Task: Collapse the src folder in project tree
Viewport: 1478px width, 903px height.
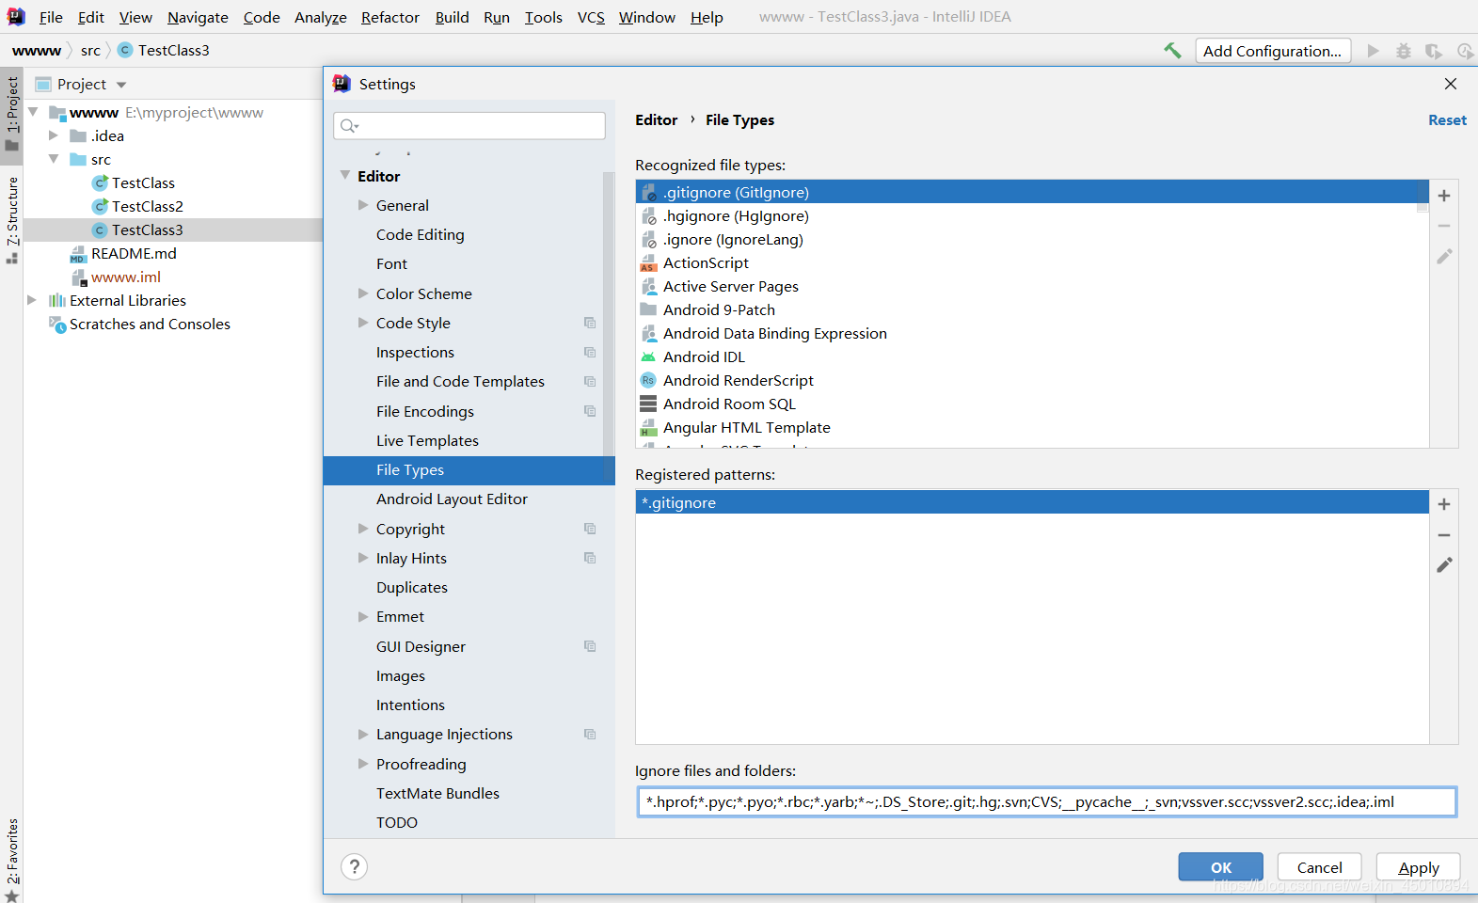Action: (x=54, y=159)
